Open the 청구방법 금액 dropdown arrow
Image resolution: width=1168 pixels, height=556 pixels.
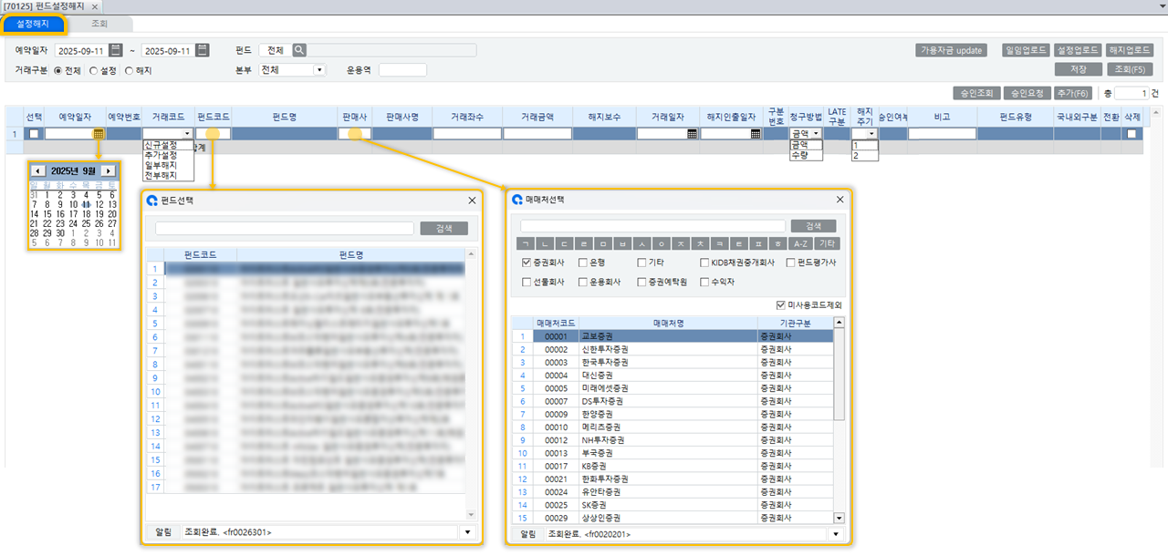click(x=817, y=134)
